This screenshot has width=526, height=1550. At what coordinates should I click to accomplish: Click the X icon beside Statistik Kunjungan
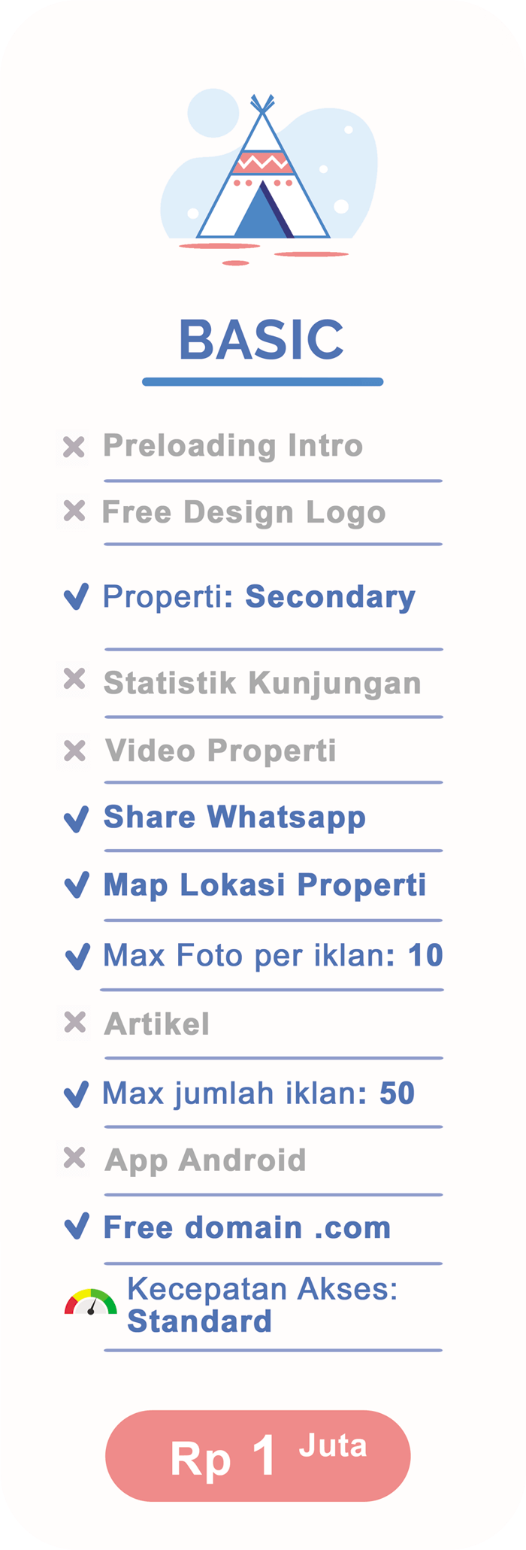pyautogui.click(x=74, y=679)
